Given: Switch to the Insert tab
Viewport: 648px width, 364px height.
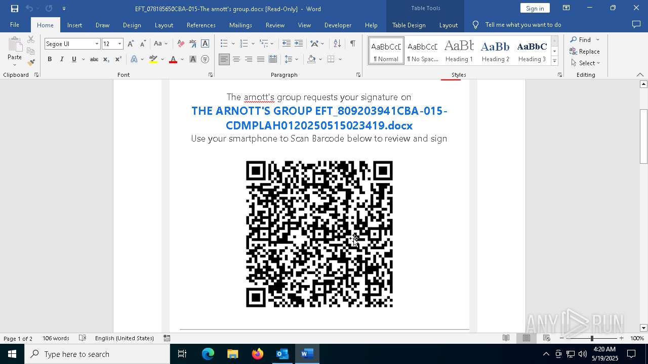Looking at the screenshot, I should click(74, 25).
